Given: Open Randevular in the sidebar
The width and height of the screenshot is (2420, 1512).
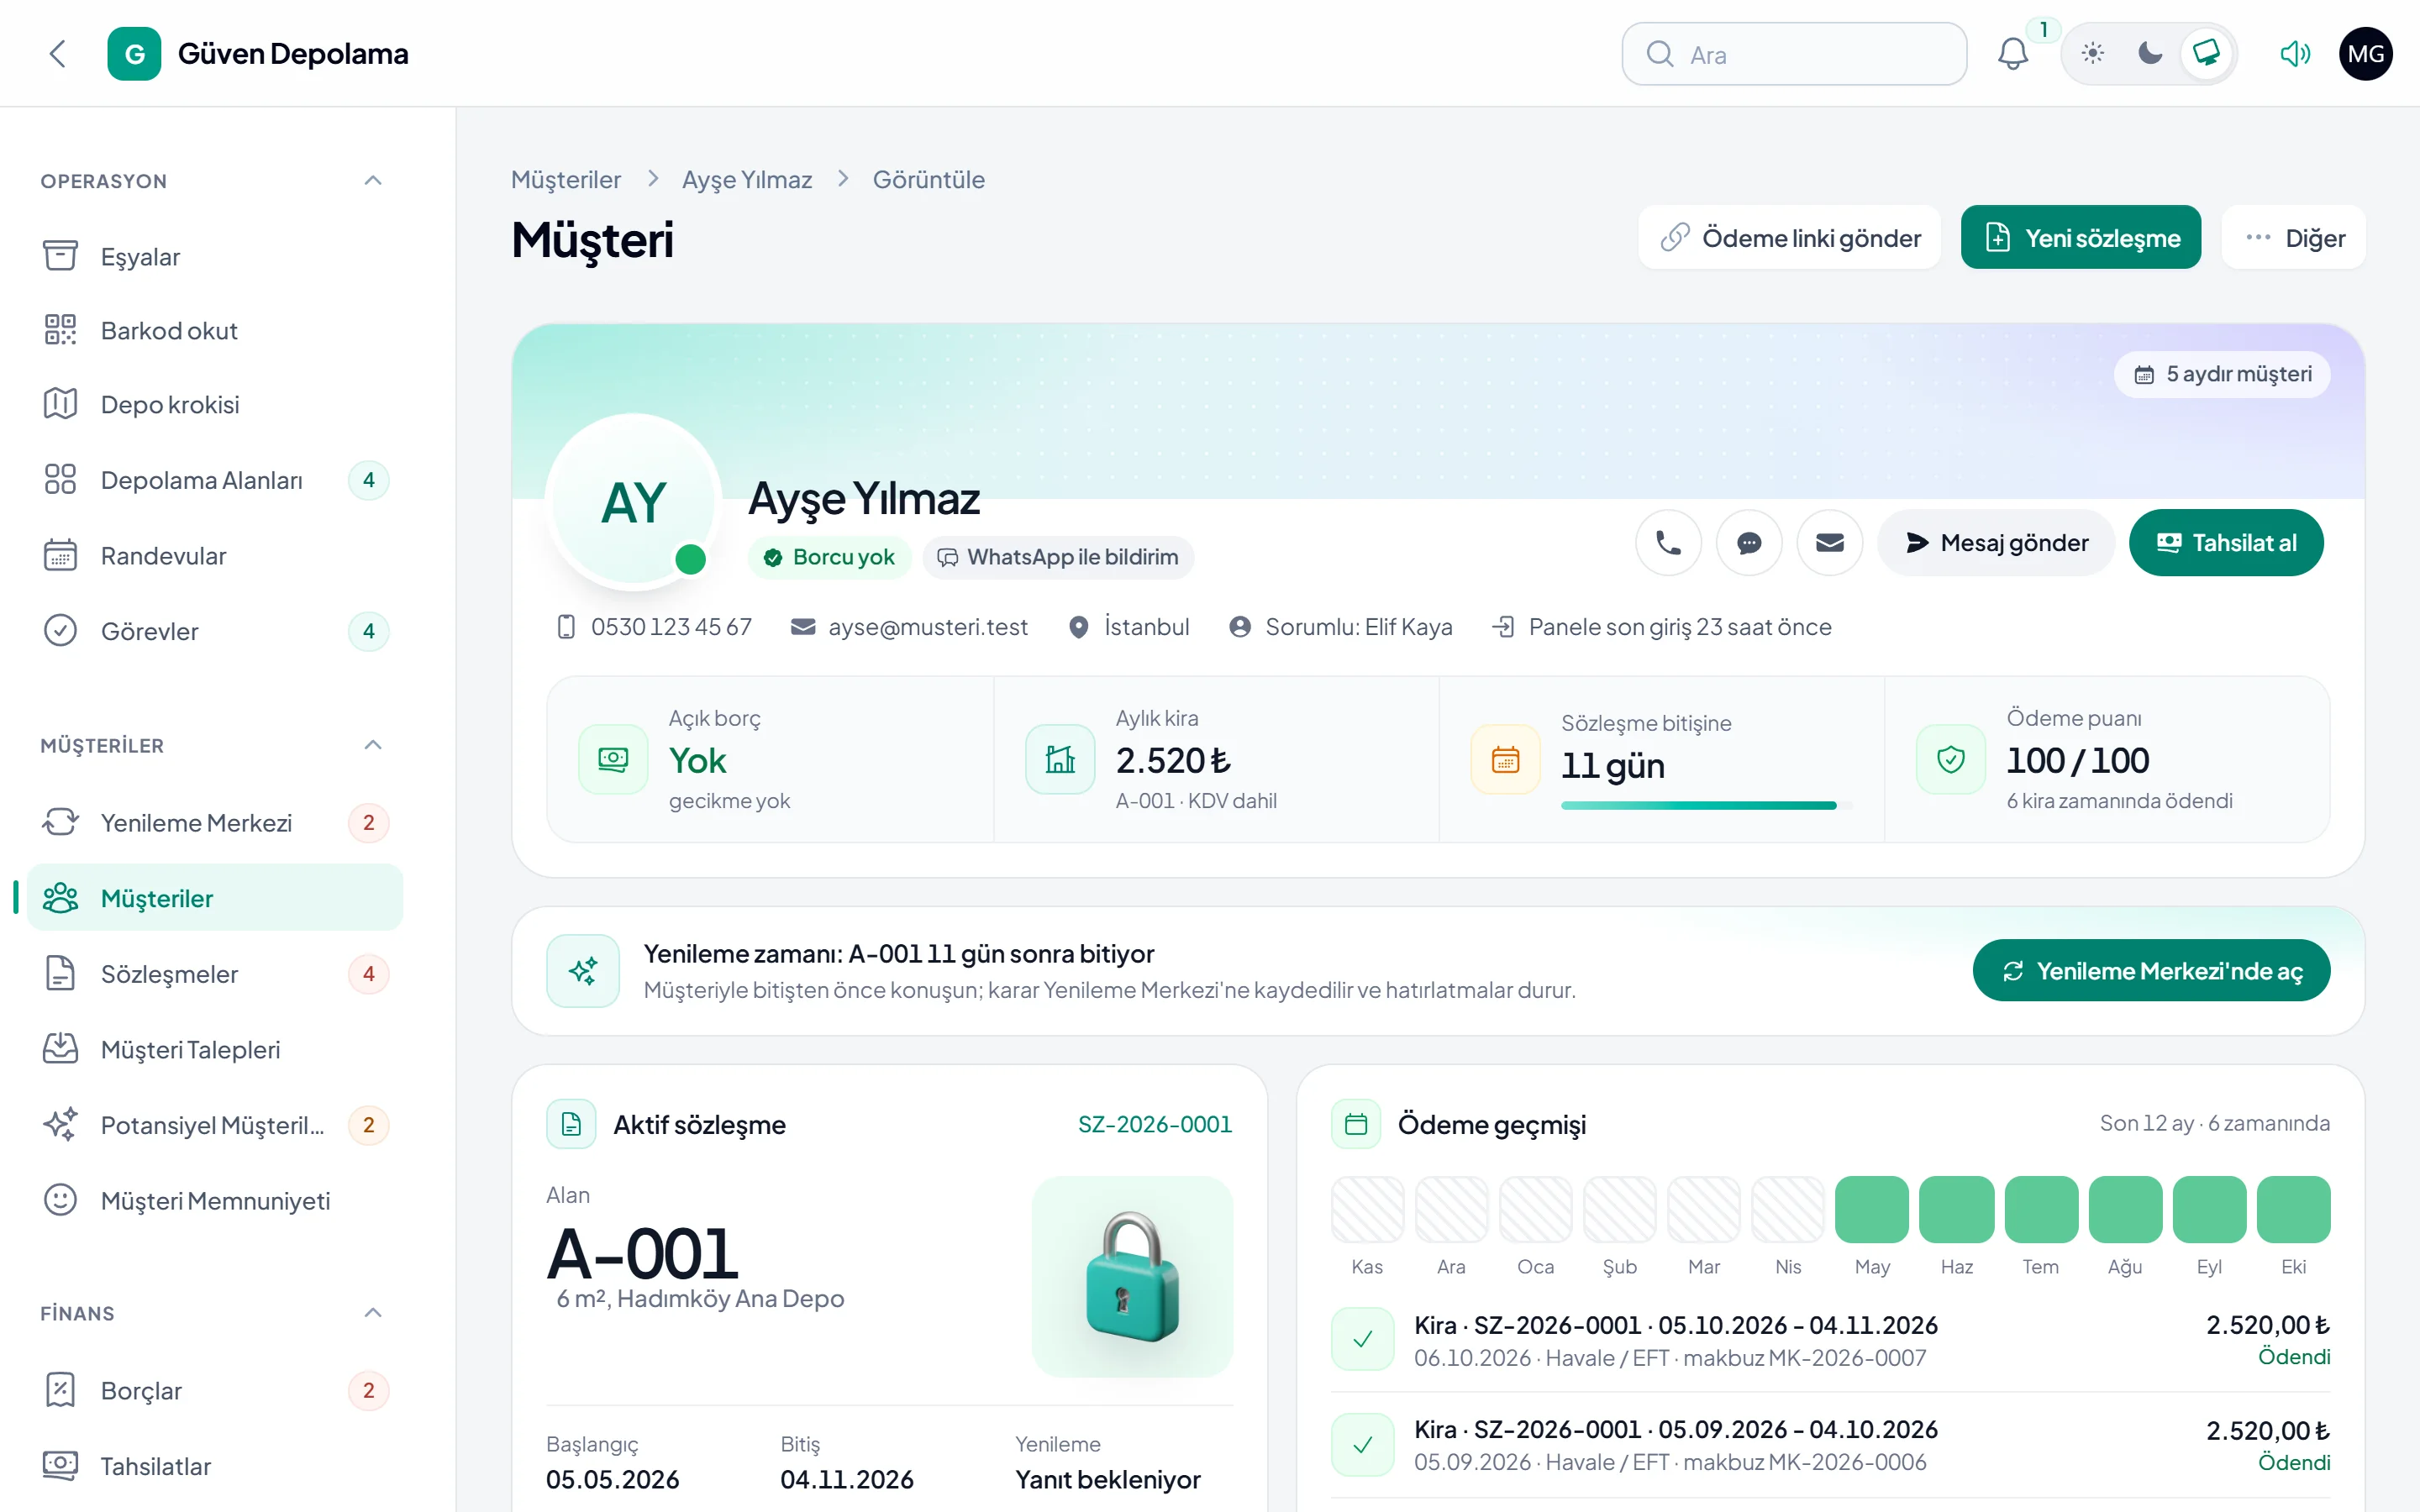Looking at the screenshot, I should click(215, 556).
